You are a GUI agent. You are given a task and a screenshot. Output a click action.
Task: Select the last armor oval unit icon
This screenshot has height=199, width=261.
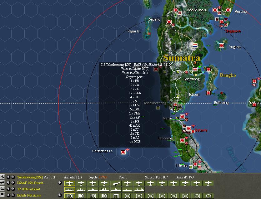(x=208, y=196)
